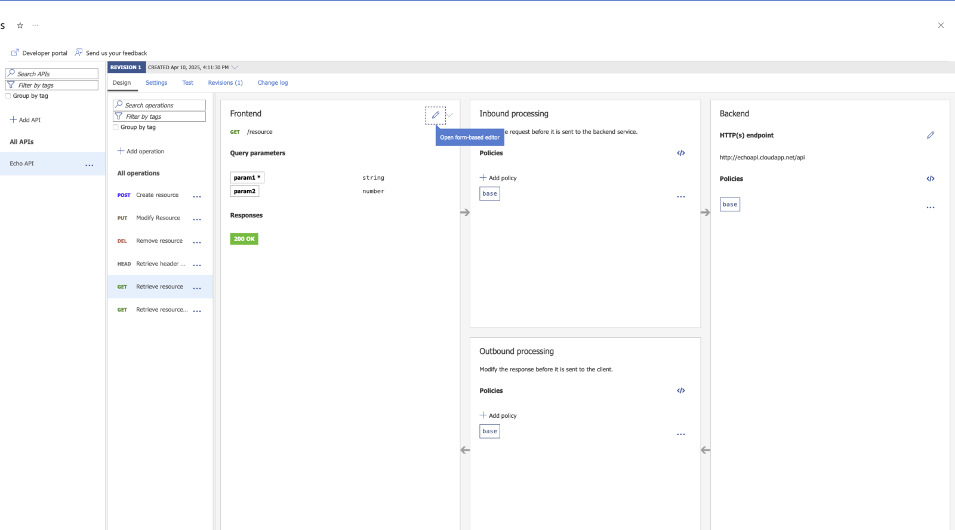Expand the revision created dropdown chevron
Viewport: 955px width, 530px height.
(x=235, y=67)
